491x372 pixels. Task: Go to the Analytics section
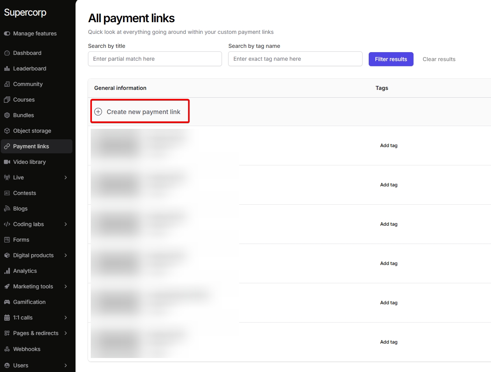pyautogui.click(x=25, y=271)
